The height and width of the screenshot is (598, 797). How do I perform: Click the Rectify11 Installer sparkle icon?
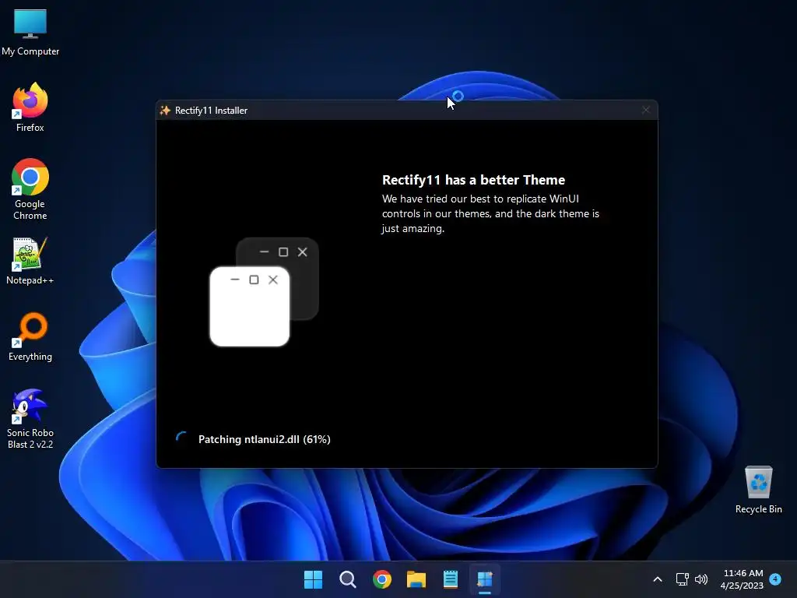(x=165, y=111)
